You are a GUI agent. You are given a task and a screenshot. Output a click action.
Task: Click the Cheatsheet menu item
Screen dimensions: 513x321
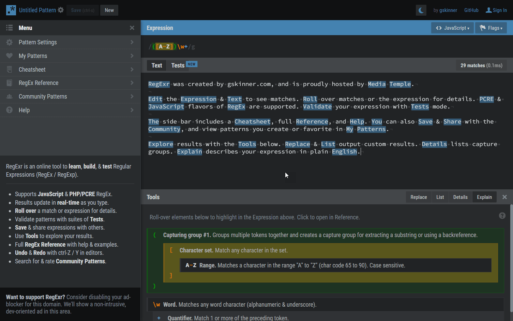(x=70, y=70)
